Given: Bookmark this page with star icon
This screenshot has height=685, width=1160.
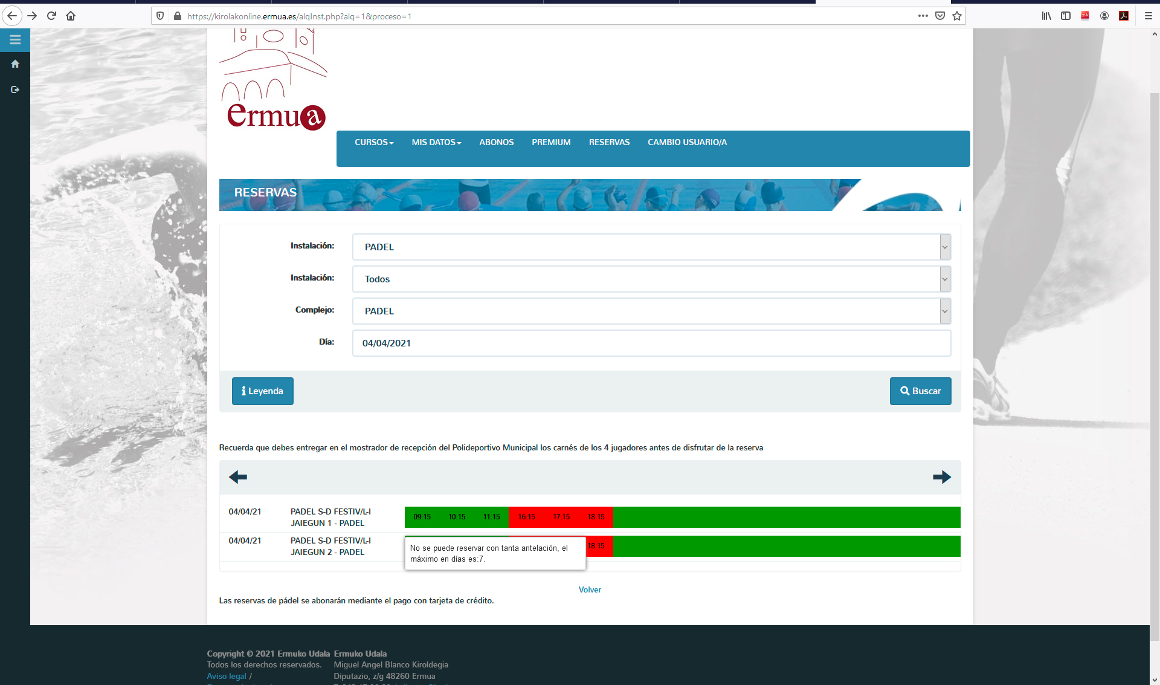Looking at the screenshot, I should click(957, 16).
